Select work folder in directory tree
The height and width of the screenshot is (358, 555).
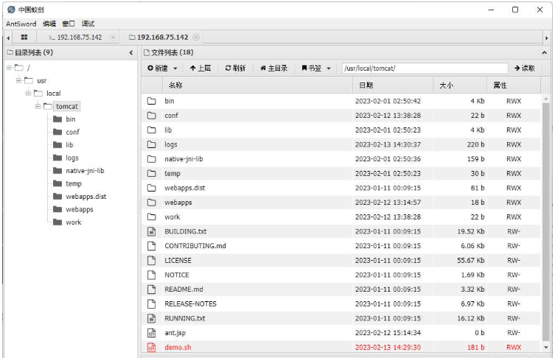(x=74, y=222)
